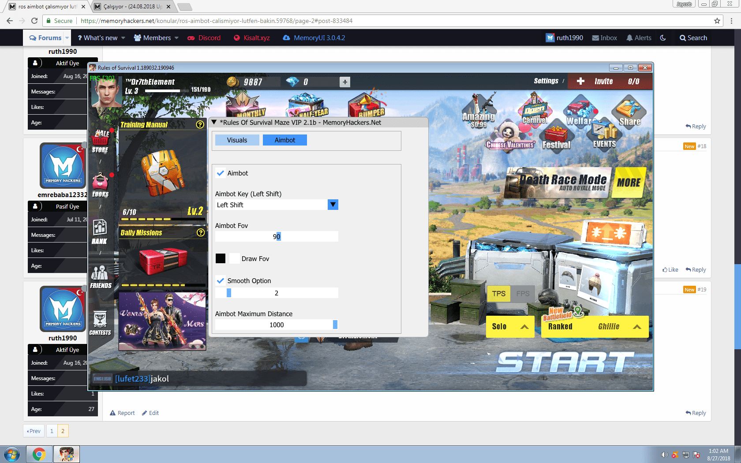Click the START game button
The width and height of the screenshot is (741, 463).
[565, 362]
